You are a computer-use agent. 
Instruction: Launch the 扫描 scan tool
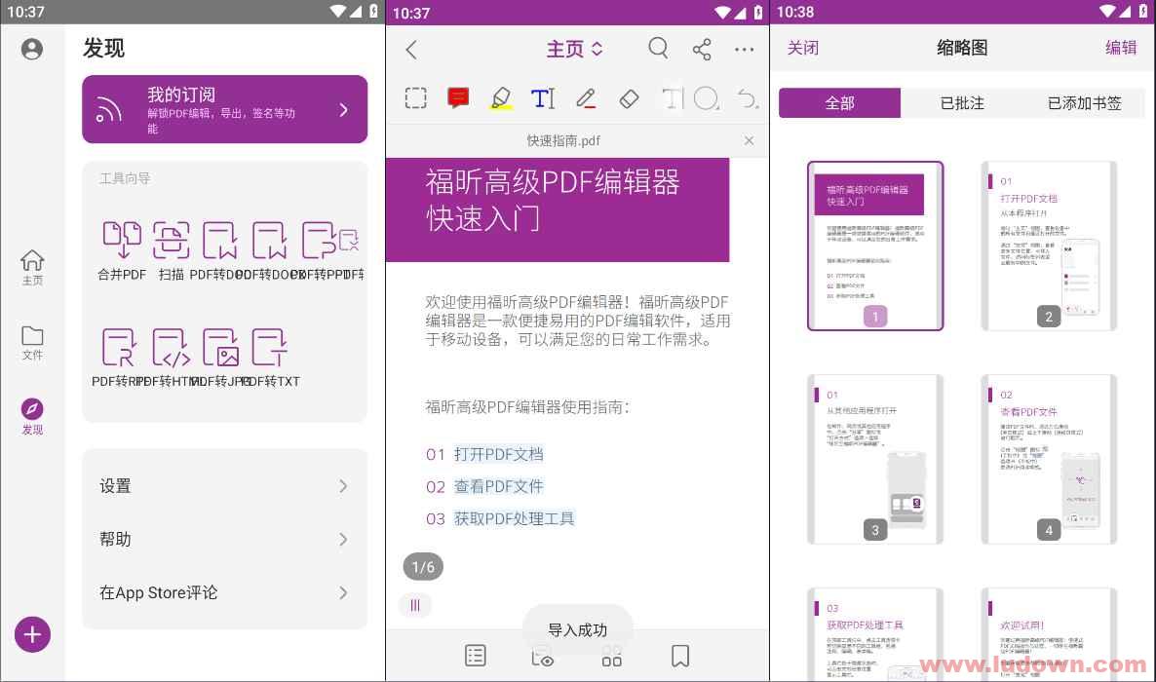[171, 250]
